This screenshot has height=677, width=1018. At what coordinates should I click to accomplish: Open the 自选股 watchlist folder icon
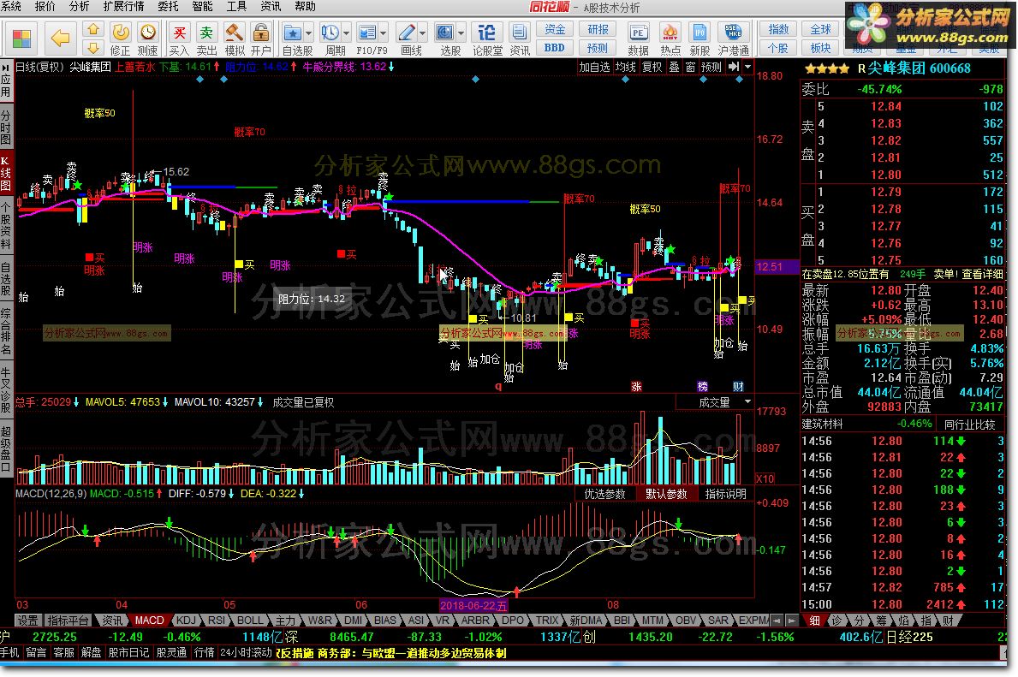[x=292, y=39]
